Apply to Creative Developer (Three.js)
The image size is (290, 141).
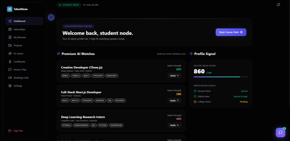(174, 76)
